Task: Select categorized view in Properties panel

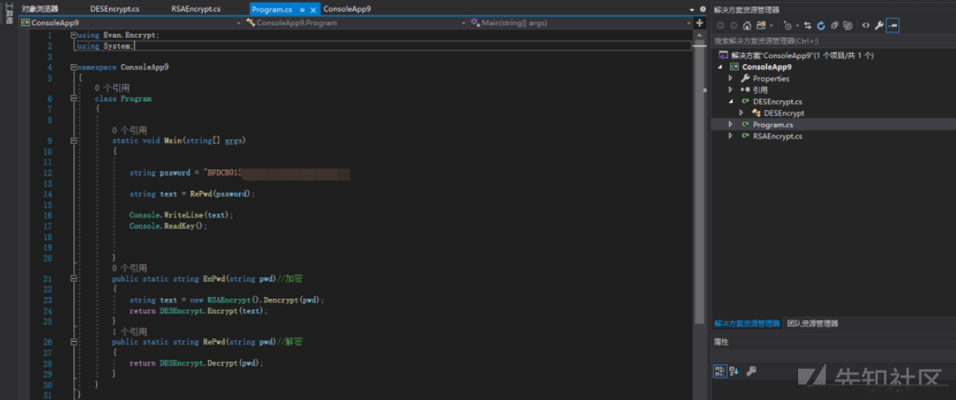Action: (x=720, y=371)
